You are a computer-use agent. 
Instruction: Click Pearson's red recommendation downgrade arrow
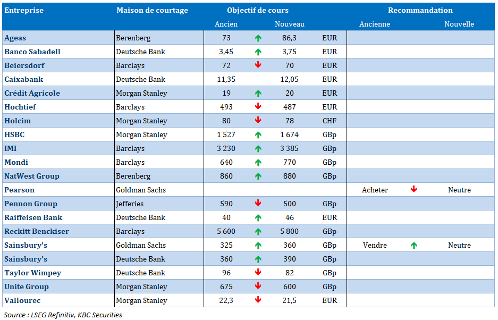coord(413,189)
